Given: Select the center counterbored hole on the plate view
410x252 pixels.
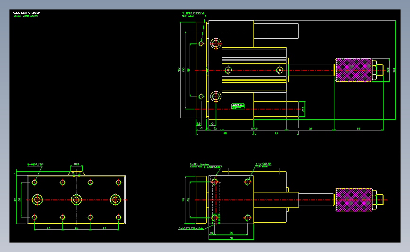Looking at the screenshot, I should pos(76,200).
